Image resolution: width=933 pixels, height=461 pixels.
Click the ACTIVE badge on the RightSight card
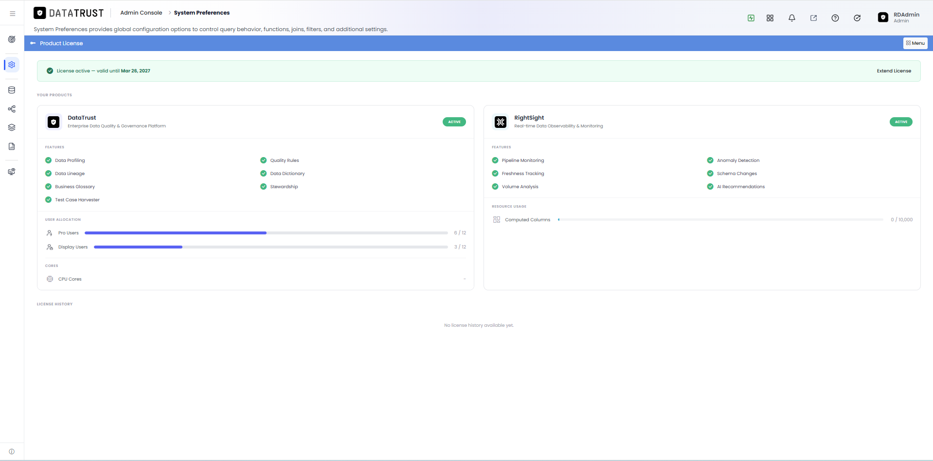(901, 122)
